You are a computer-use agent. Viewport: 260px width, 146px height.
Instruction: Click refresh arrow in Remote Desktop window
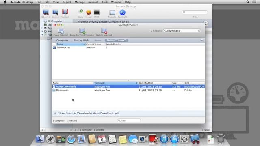(x=206, y=24)
